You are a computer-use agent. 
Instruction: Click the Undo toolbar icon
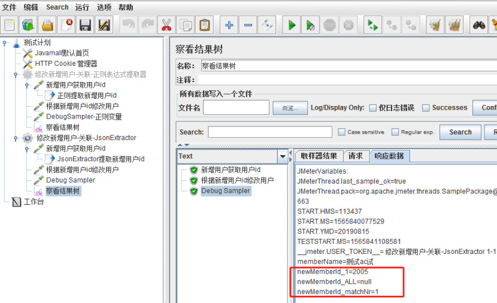coord(129,25)
